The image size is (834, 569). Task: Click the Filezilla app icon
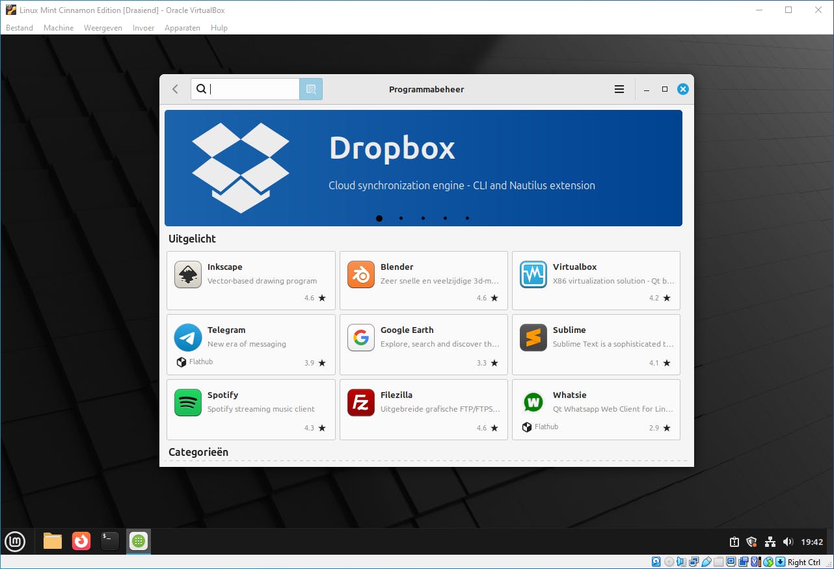point(360,403)
